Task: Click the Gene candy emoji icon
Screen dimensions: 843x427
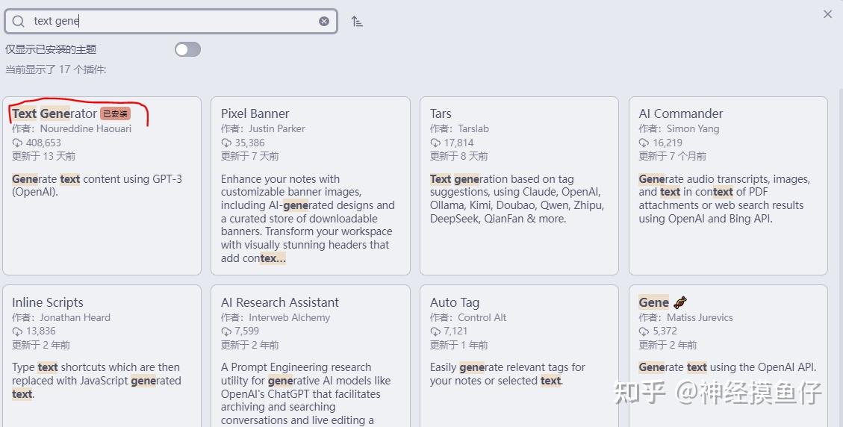Action: 680,302
